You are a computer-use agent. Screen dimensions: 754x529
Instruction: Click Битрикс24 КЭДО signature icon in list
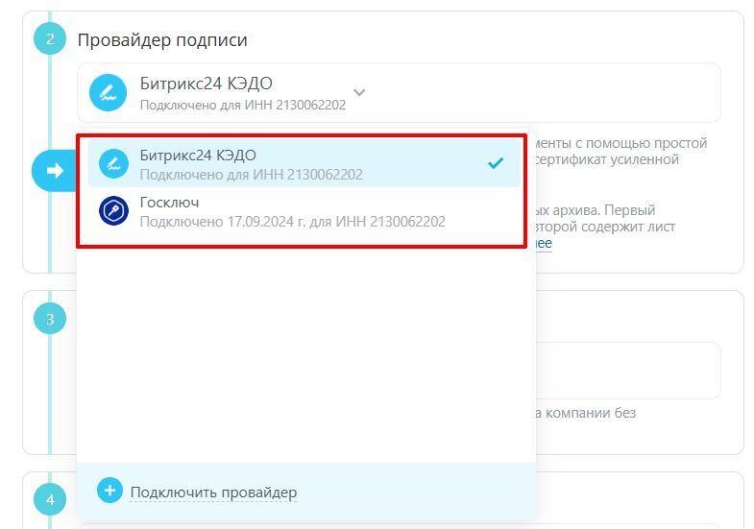[x=114, y=164]
